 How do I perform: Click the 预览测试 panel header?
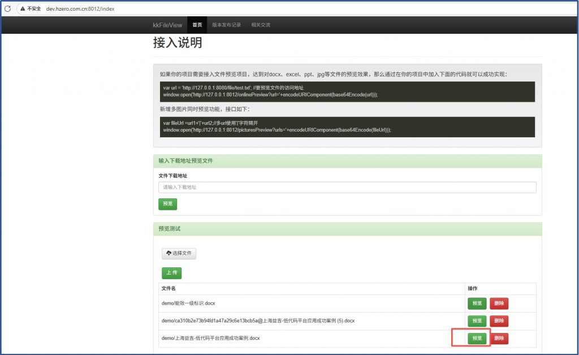(x=347, y=229)
